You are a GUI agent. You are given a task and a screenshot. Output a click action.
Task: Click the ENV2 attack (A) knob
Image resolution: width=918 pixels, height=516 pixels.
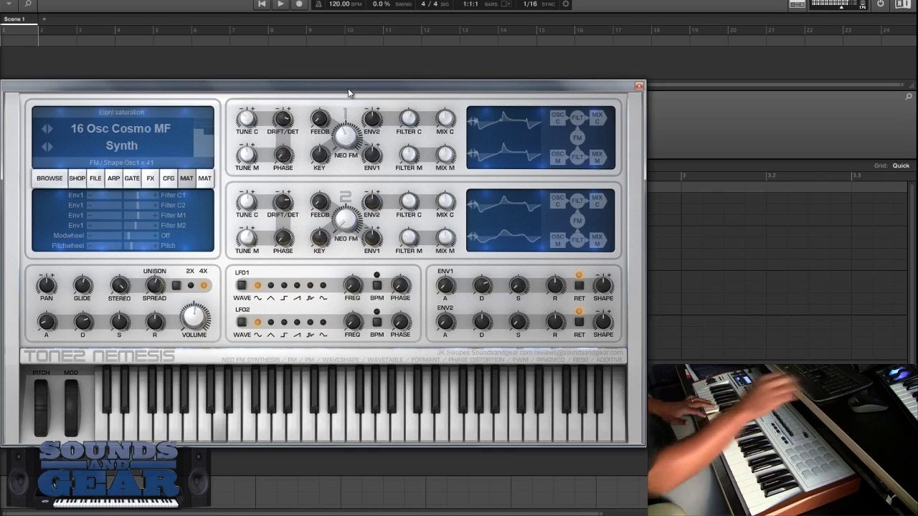(x=445, y=322)
